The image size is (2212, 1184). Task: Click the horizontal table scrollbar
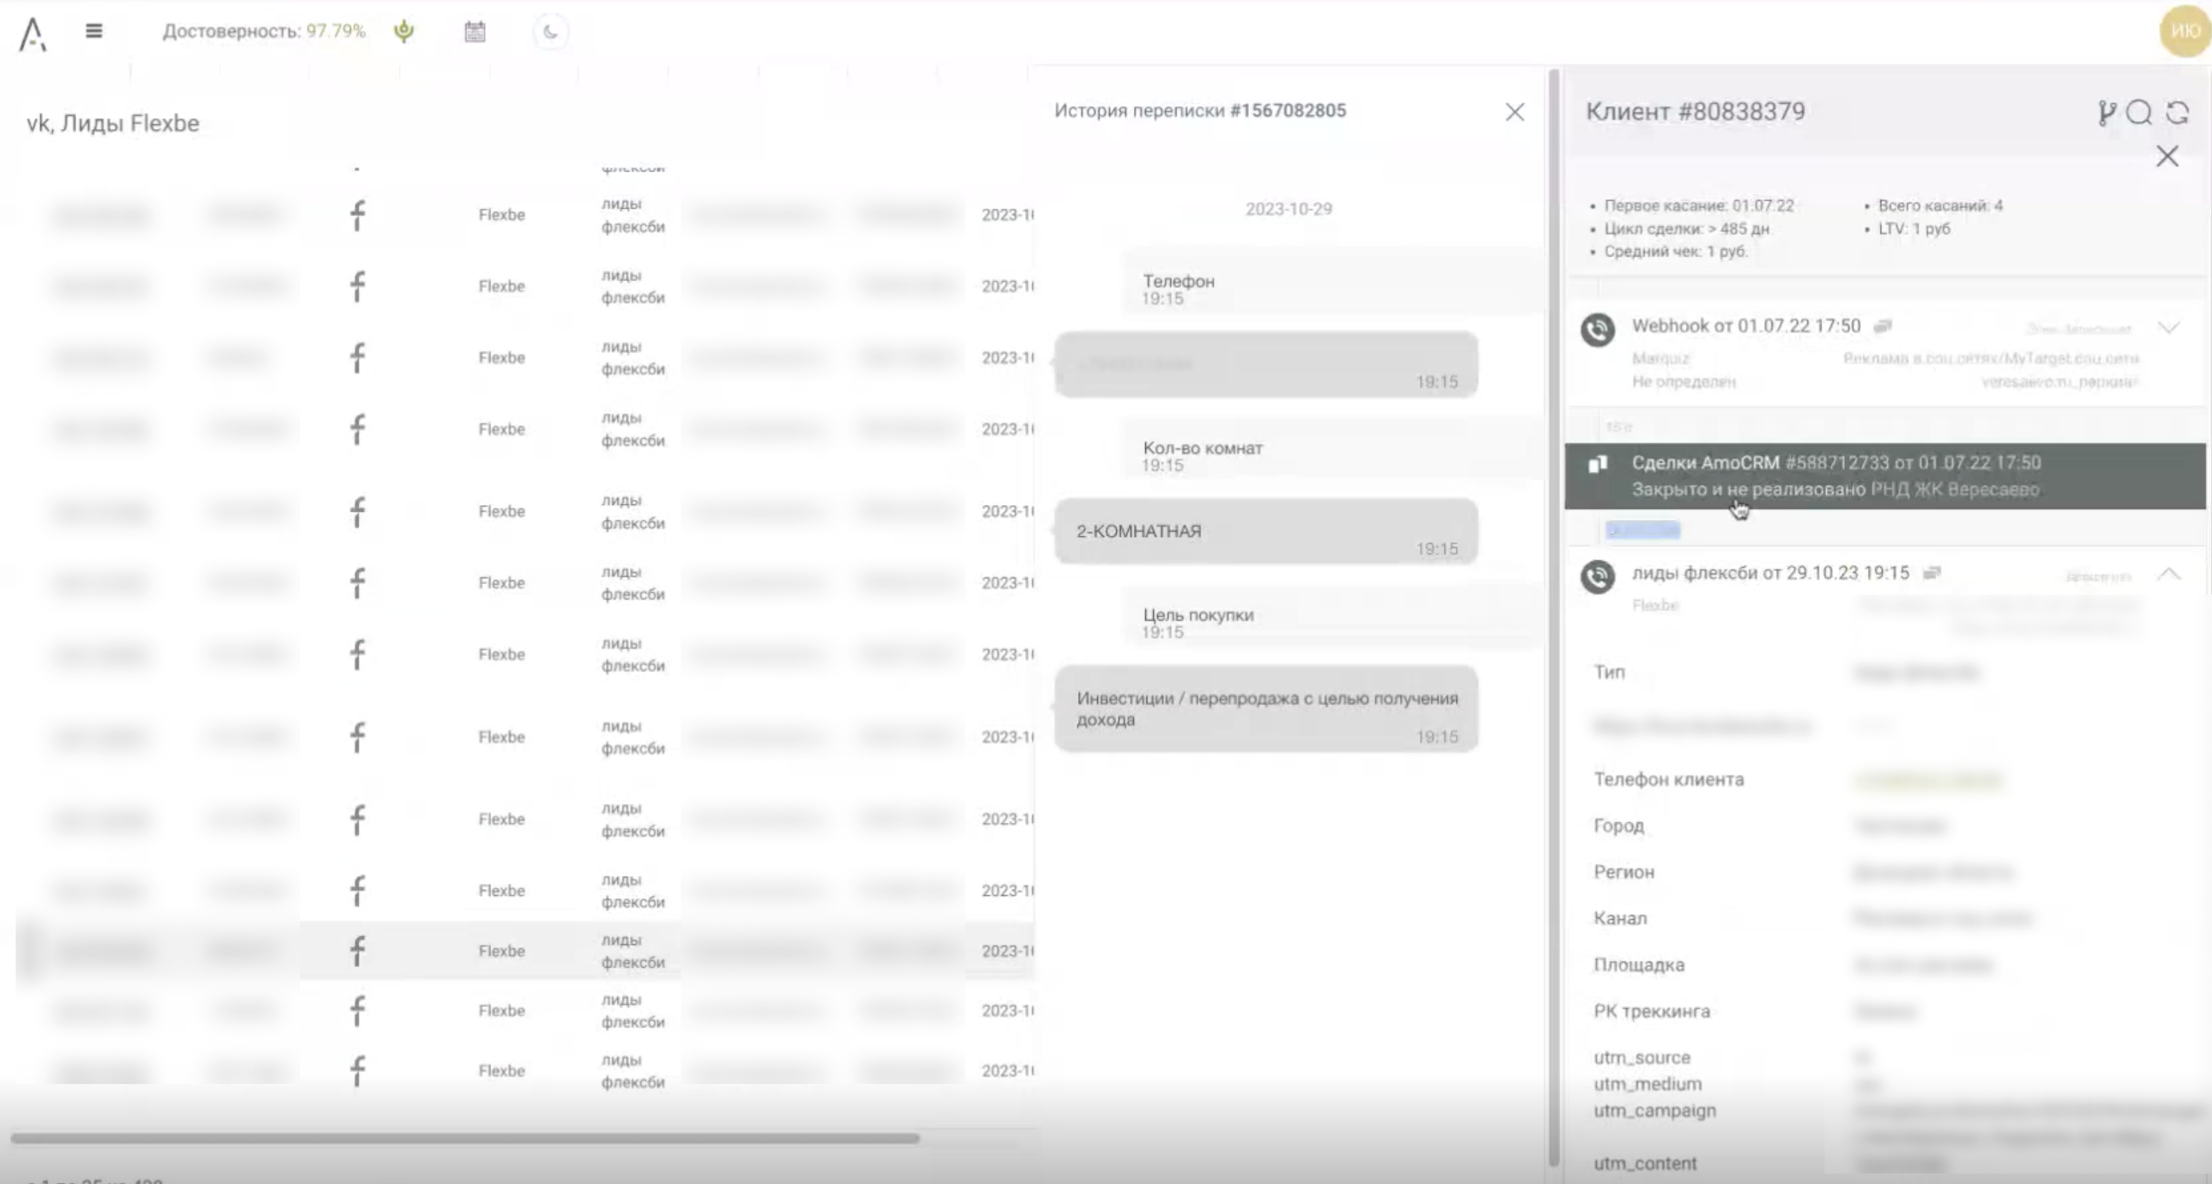click(464, 1138)
